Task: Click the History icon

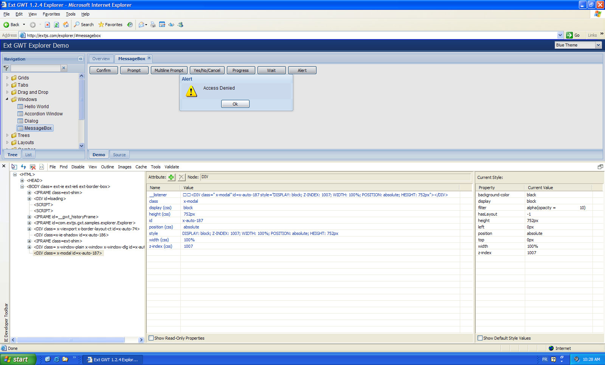Action: (x=130, y=25)
